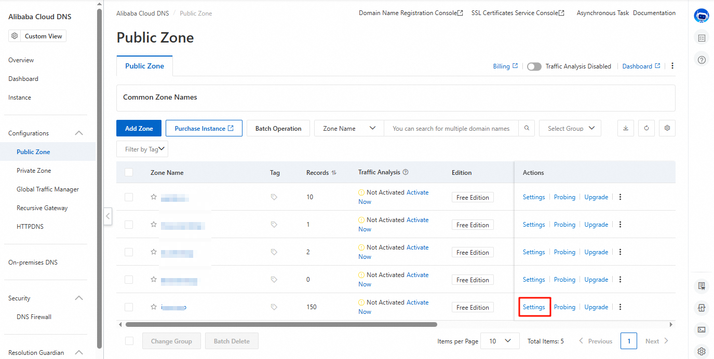Refresh the zone list
714x359 pixels.
(x=646, y=128)
